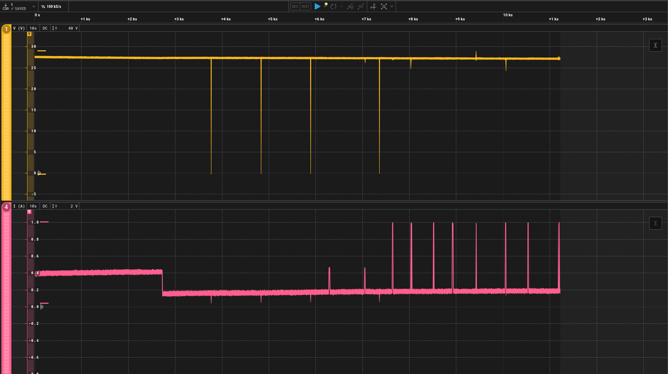Open channel 4 measurements icon on its panel

pyautogui.click(x=656, y=223)
